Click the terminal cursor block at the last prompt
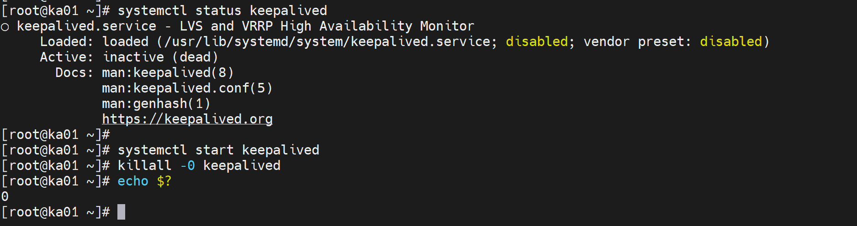The height and width of the screenshot is (226, 857). pos(121,212)
